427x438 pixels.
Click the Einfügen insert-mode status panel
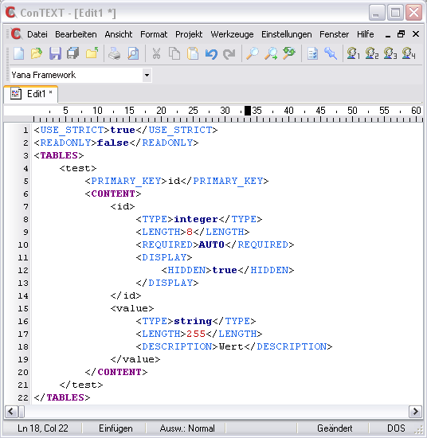tap(116, 428)
